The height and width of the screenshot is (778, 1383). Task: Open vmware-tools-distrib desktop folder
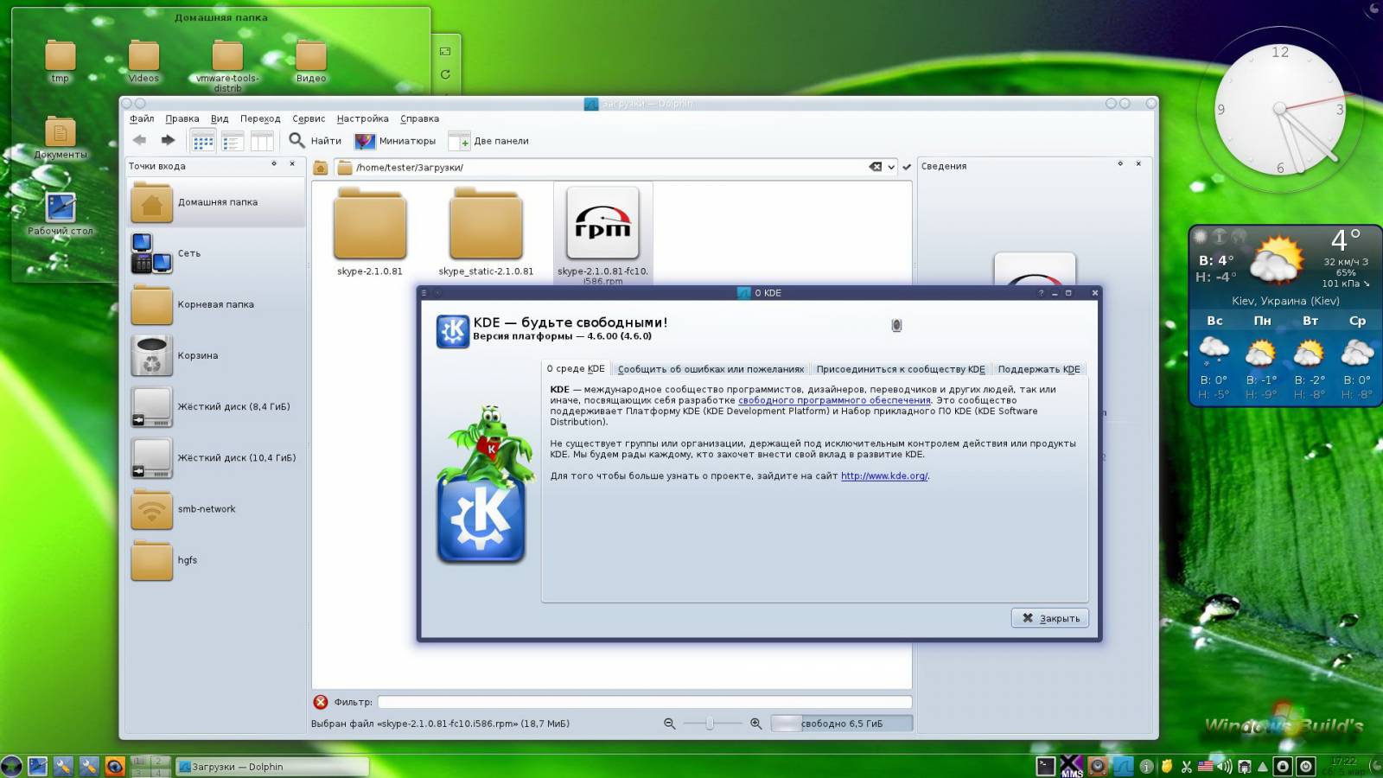click(x=227, y=65)
